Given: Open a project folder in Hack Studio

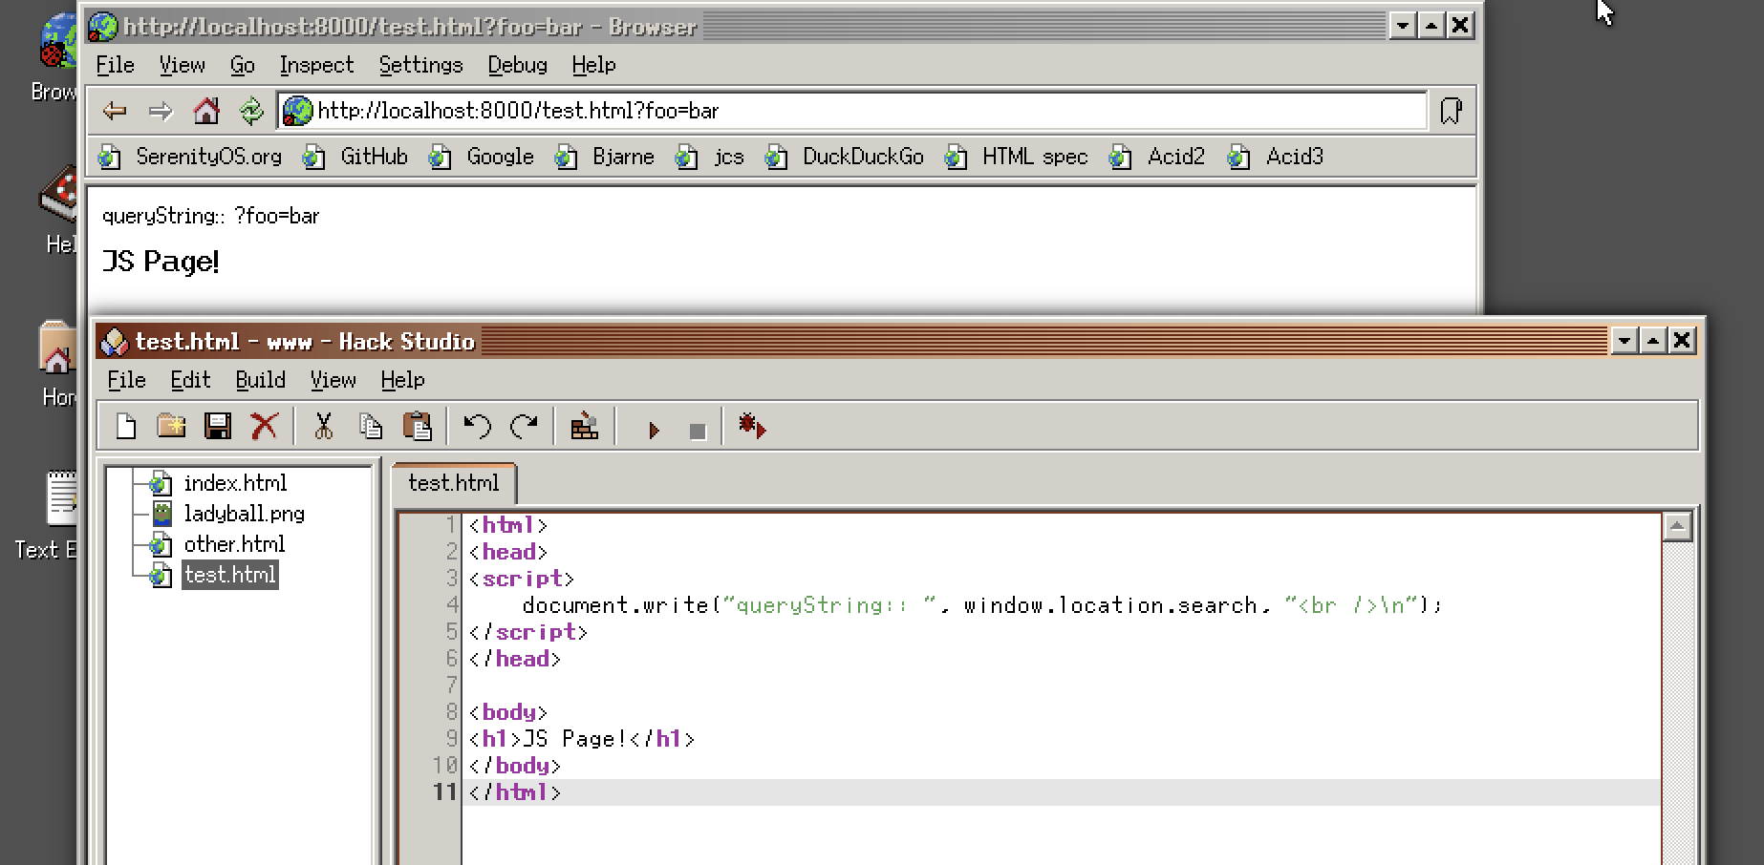Looking at the screenshot, I should [x=172, y=426].
